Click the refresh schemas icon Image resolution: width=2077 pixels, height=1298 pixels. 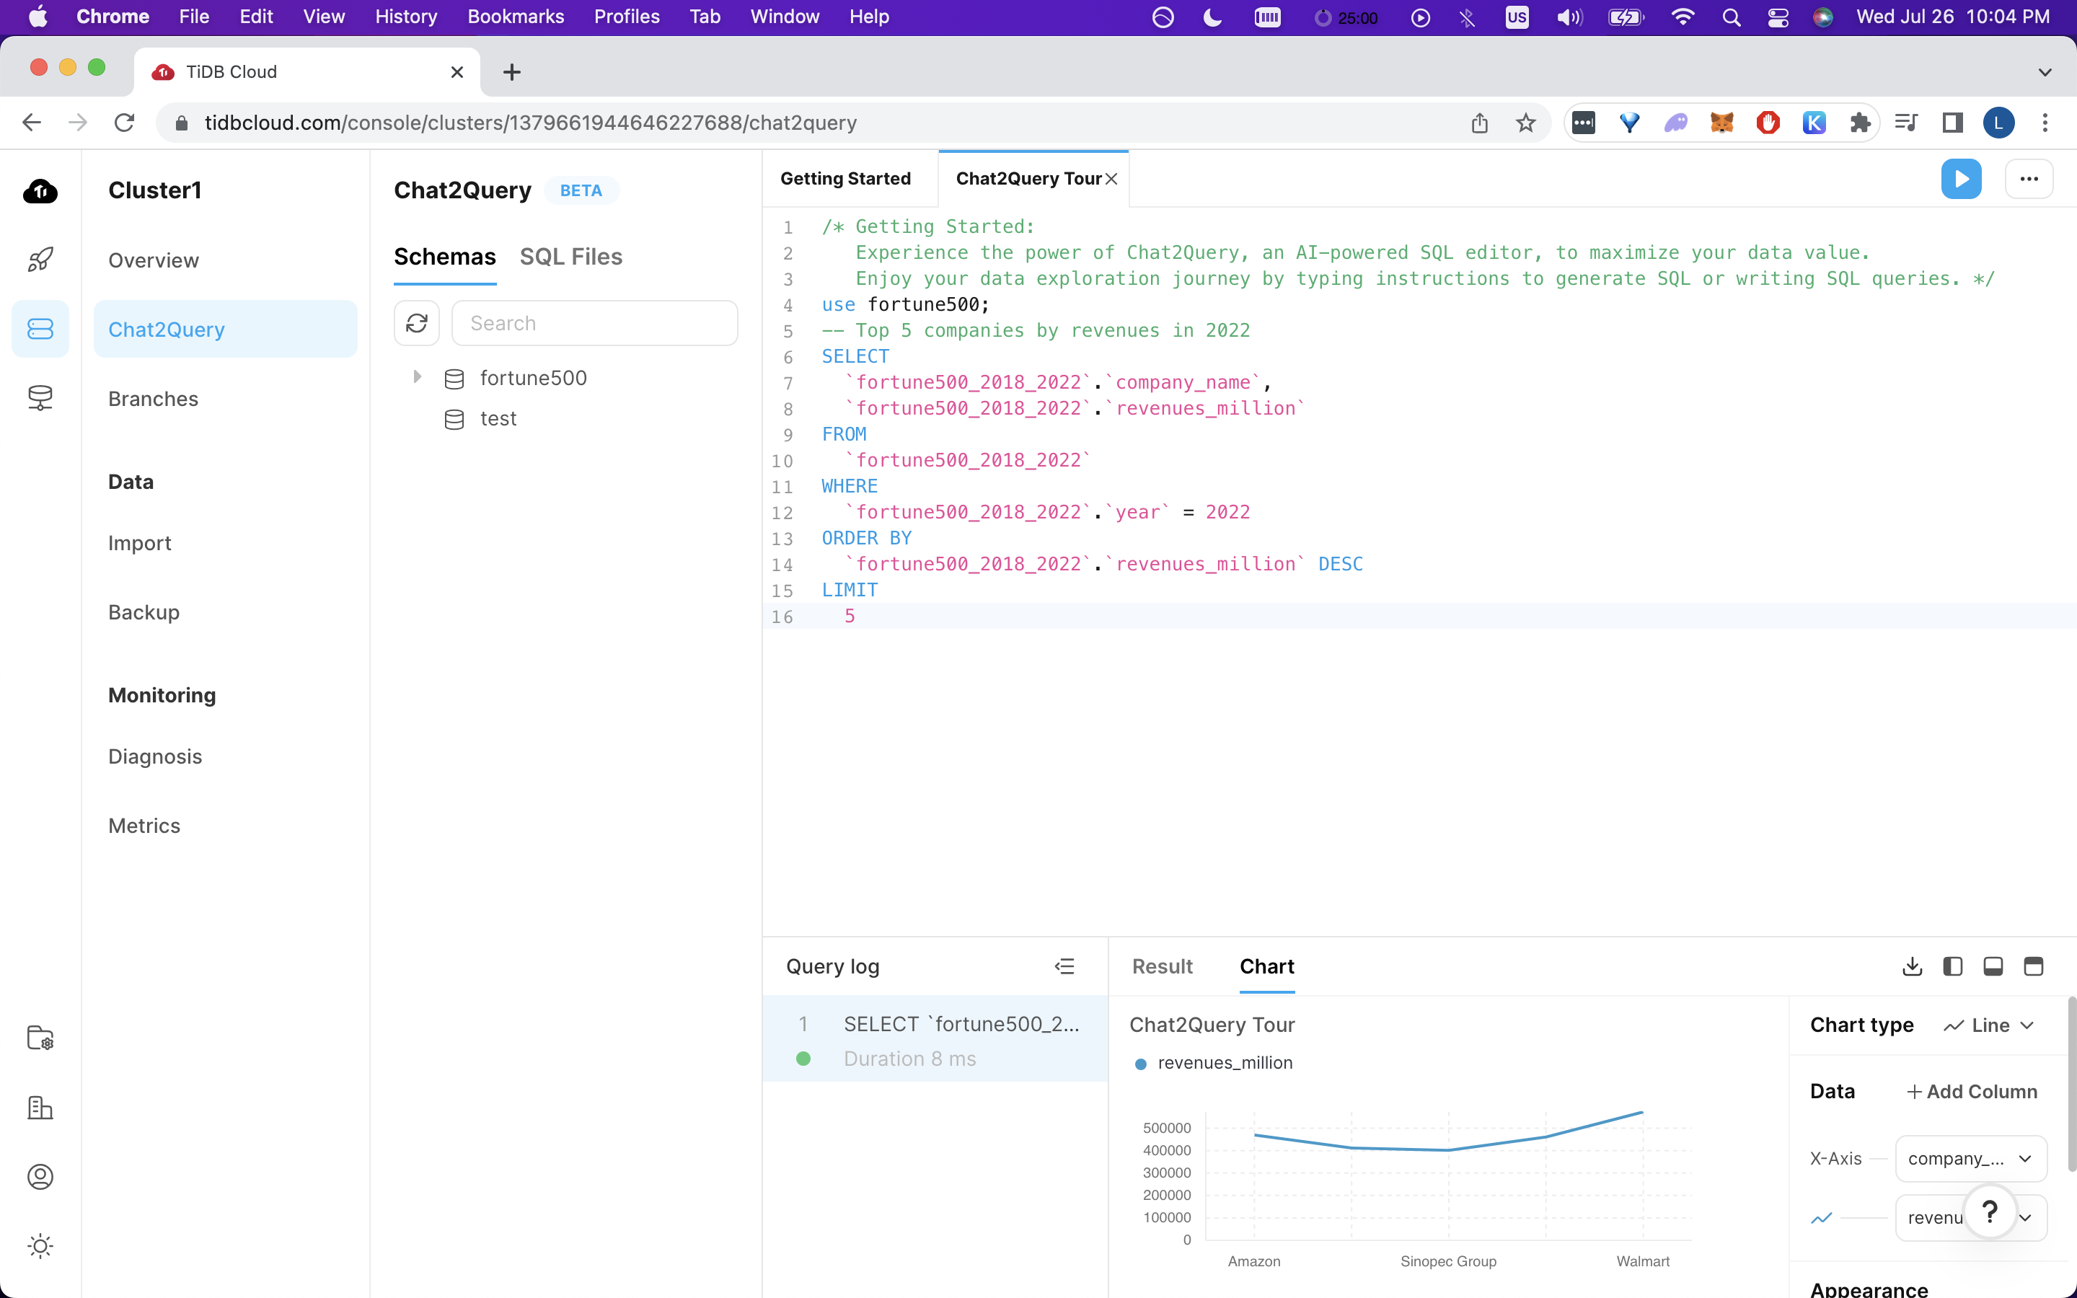[417, 323]
